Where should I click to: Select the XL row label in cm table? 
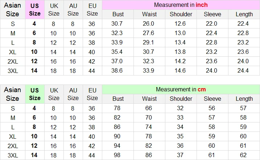point(13,137)
